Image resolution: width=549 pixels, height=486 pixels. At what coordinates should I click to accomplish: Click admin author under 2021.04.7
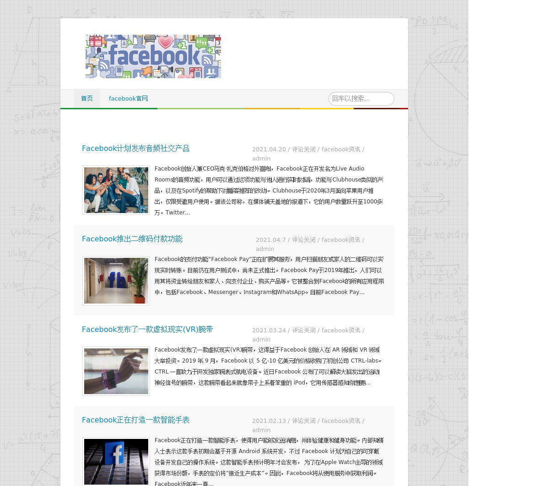point(265,249)
